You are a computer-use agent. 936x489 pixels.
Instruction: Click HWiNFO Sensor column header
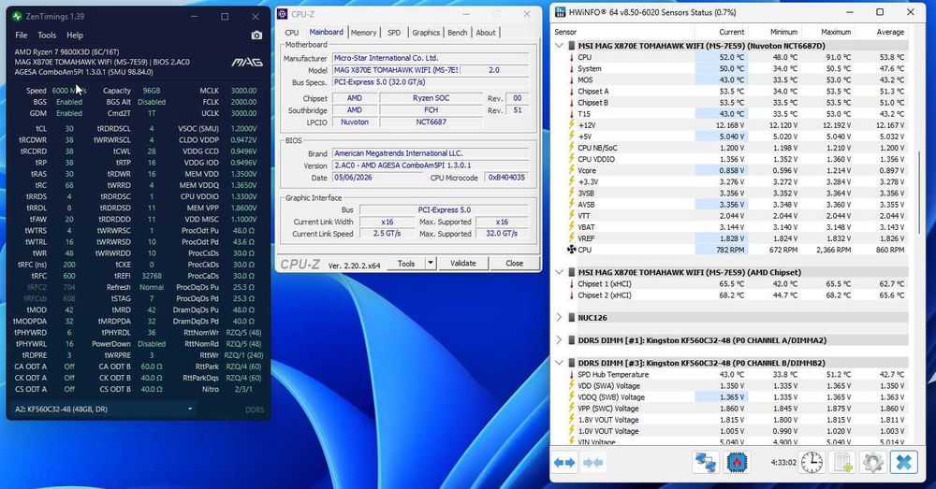(x=623, y=32)
